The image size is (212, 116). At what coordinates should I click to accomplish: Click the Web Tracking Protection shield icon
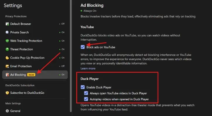(7, 41)
